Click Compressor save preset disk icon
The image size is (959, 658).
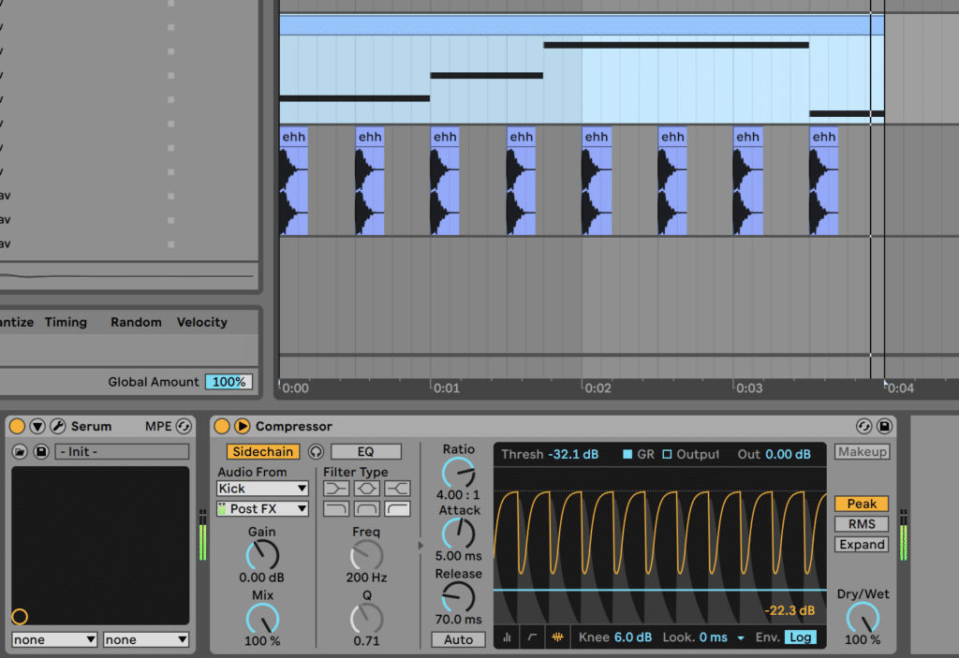point(884,427)
